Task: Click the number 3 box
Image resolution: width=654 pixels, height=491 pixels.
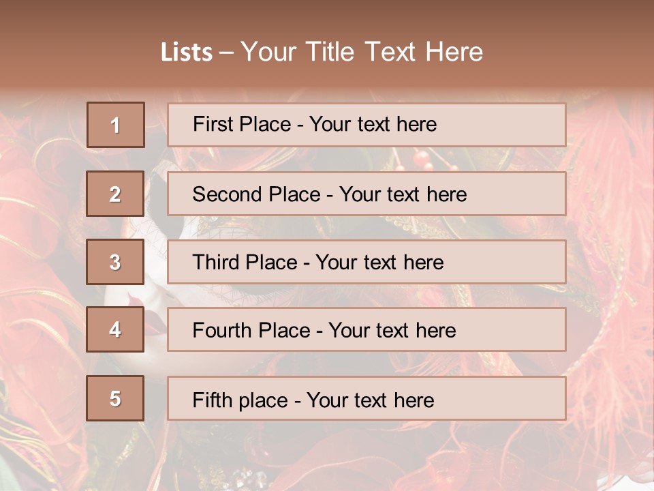Action: pos(115,262)
